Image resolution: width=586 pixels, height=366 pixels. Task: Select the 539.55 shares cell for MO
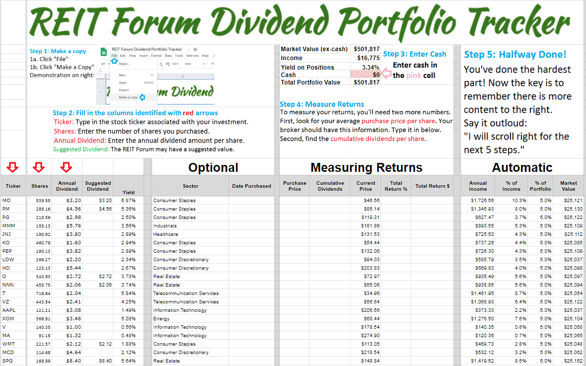coord(39,201)
